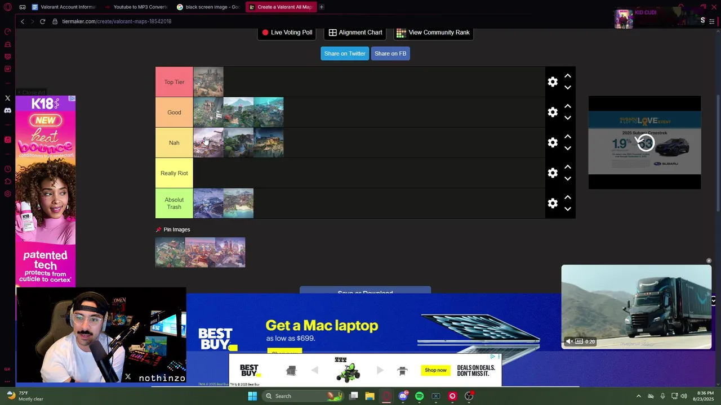721x405 pixels.
Task: Move Good row down with arrow
Action: coord(568,118)
